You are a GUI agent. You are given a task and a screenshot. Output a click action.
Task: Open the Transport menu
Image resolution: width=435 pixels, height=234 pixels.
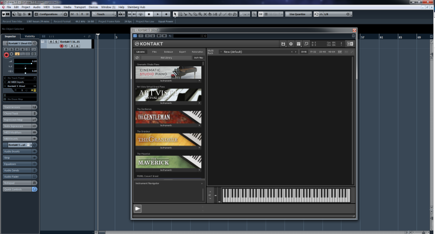tap(80, 7)
